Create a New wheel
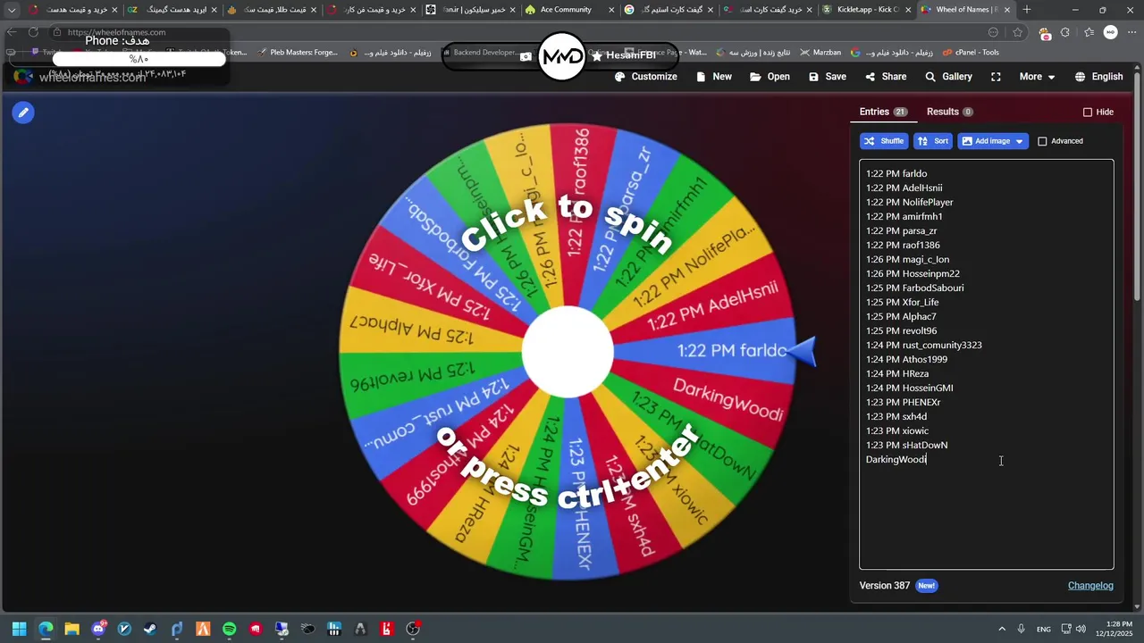 pos(713,77)
